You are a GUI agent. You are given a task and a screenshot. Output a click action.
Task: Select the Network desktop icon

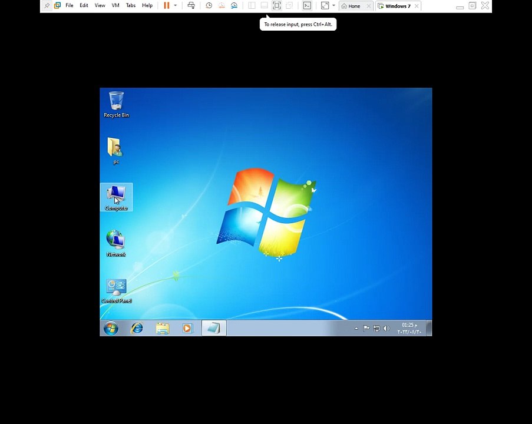click(116, 244)
